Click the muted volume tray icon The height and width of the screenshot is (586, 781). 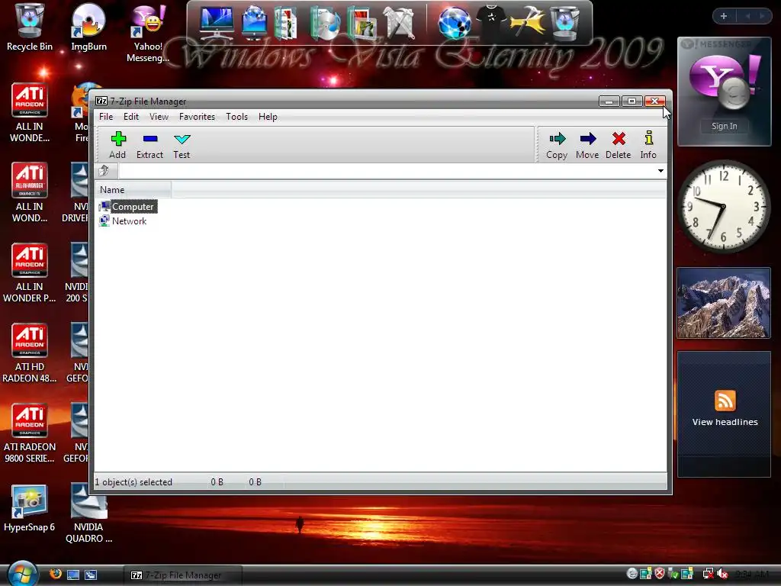(722, 574)
